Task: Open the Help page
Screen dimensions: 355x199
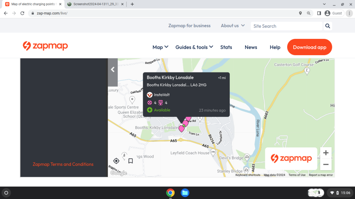Action: (x=275, y=47)
